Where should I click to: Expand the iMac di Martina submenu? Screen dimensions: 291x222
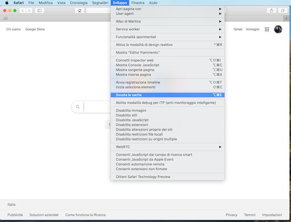click(167, 21)
